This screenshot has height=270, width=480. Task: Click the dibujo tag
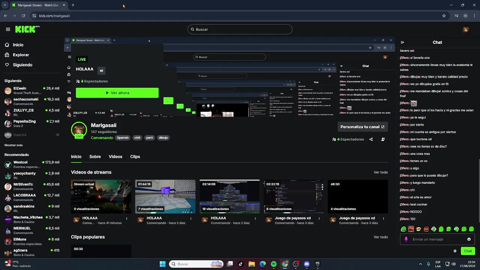coord(163,138)
